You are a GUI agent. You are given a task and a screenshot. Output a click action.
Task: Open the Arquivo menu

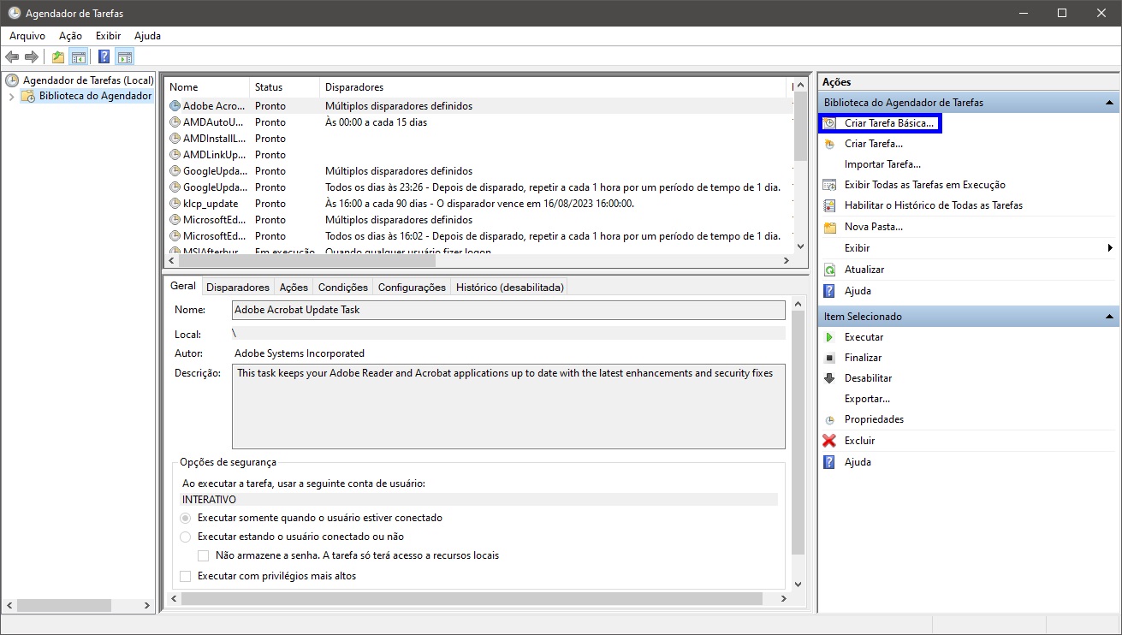[x=27, y=36]
